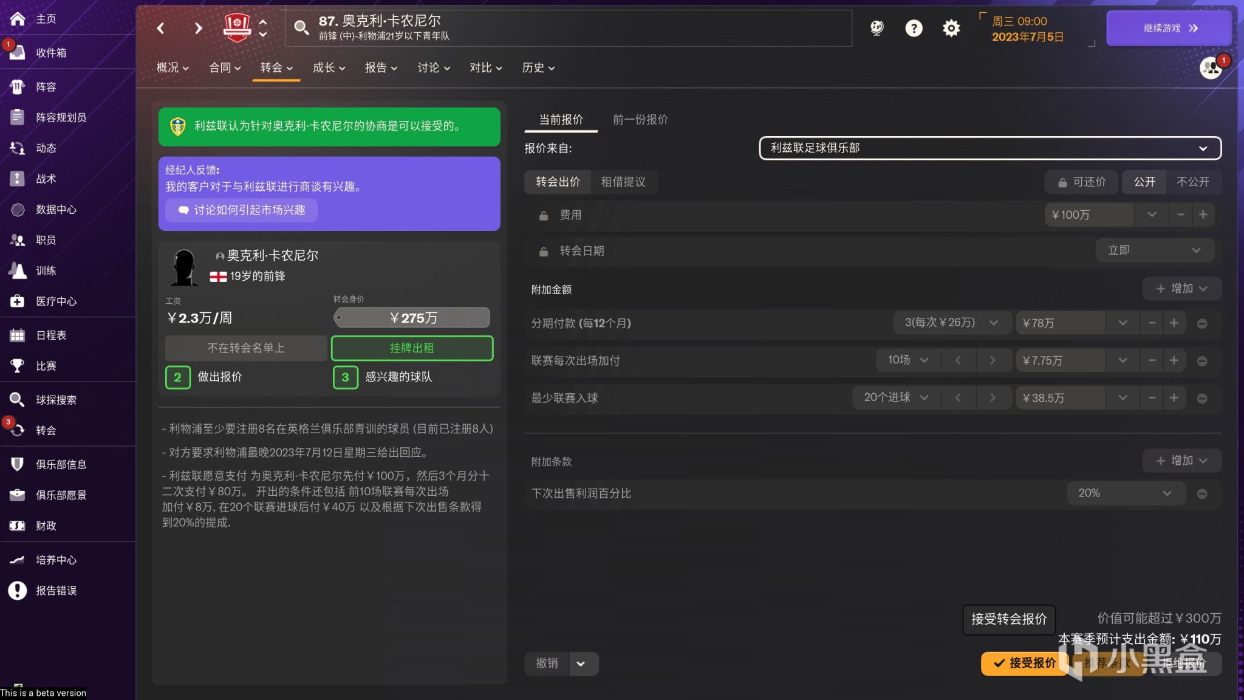The width and height of the screenshot is (1244, 700).
Task: Toggle 挂牌出租 loan list status
Action: coord(412,348)
